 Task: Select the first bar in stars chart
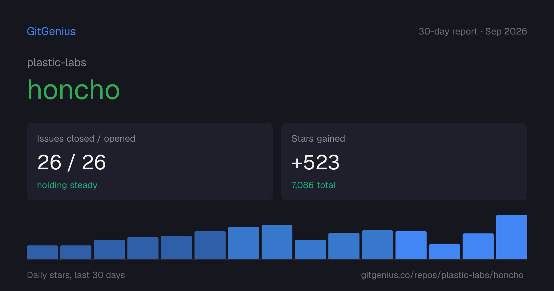tap(42, 252)
